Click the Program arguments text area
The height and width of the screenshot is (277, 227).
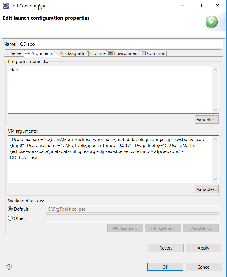[x=110, y=90]
